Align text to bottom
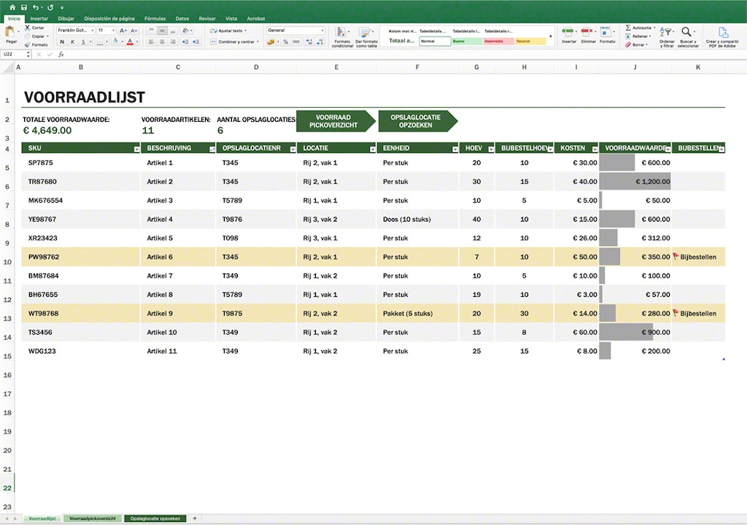 (x=172, y=31)
